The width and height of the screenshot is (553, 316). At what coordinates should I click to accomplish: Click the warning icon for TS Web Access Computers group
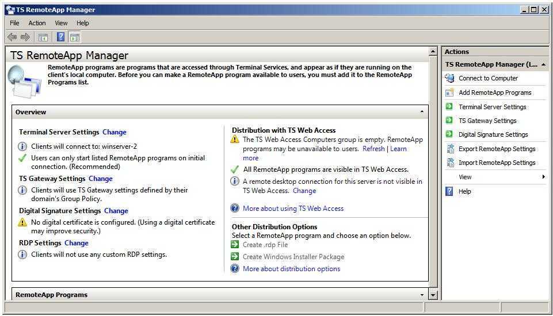pyautogui.click(x=235, y=140)
